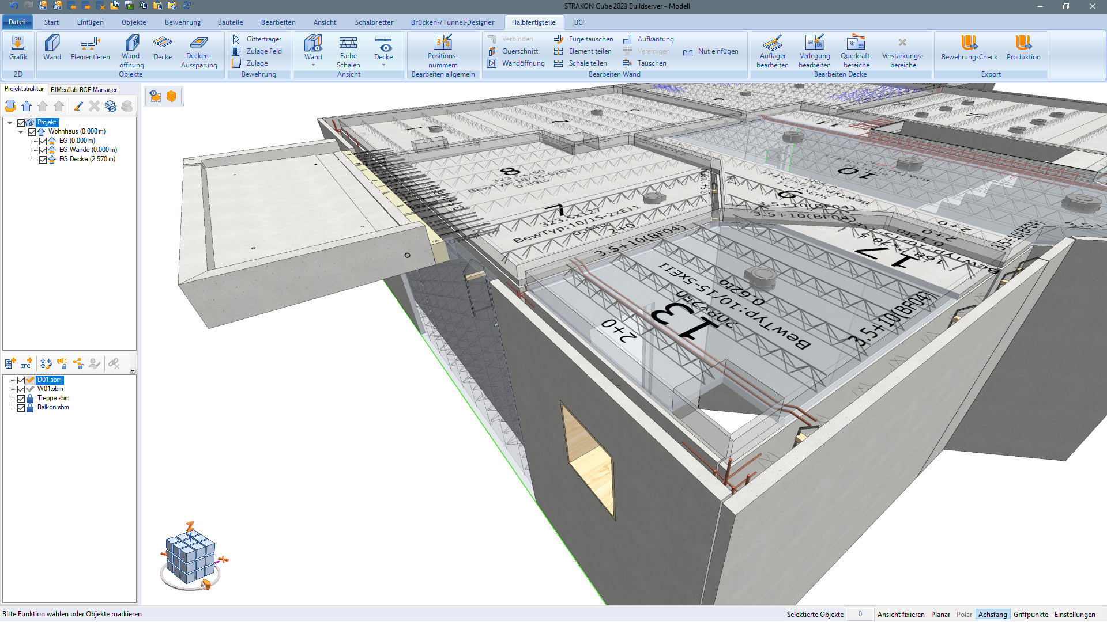
Task: Toggle the EG (0.000 m) checkbox
Action: click(43, 141)
